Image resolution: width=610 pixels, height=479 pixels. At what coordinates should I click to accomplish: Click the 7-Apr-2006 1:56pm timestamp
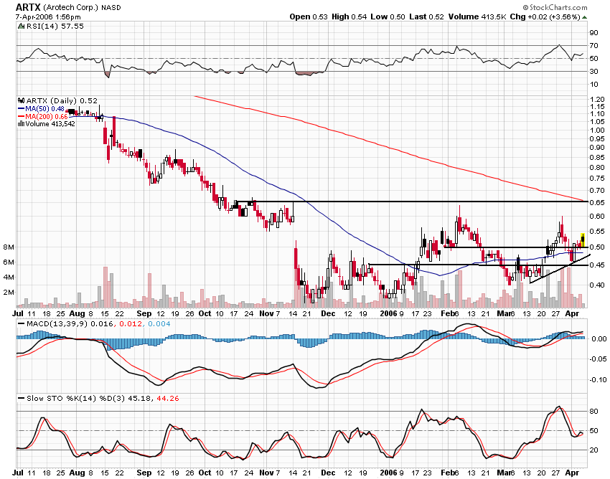pos(48,17)
